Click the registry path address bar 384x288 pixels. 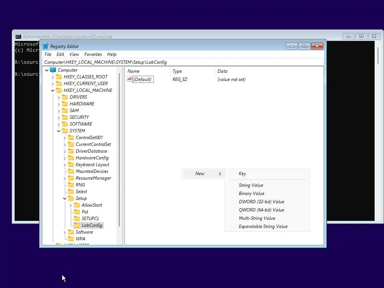[x=183, y=62]
